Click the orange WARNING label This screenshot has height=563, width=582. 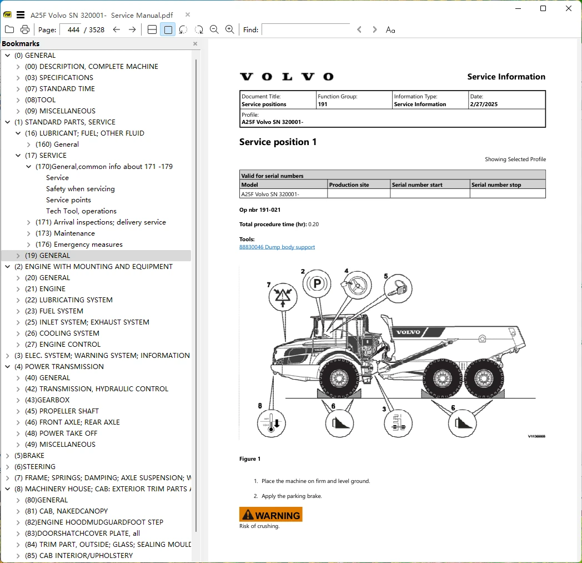coord(270,515)
